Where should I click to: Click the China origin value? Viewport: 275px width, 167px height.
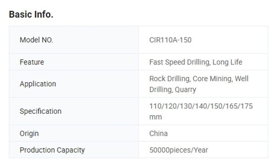tap(159, 134)
